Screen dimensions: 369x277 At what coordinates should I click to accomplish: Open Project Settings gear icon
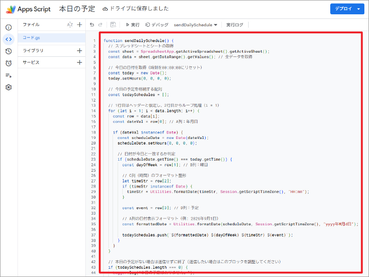point(8,87)
